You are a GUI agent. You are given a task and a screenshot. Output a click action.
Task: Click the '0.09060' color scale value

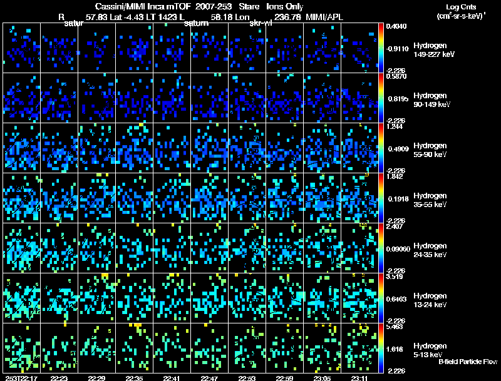point(398,249)
